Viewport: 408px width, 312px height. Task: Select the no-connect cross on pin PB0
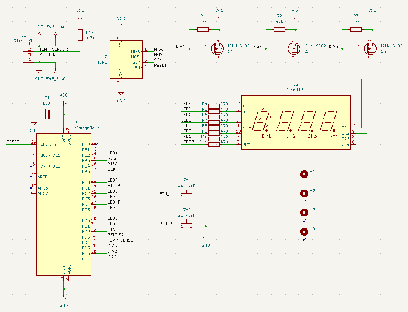96,144
